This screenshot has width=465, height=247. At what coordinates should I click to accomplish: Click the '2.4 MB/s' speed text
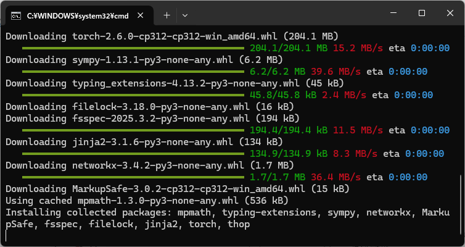(344, 95)
